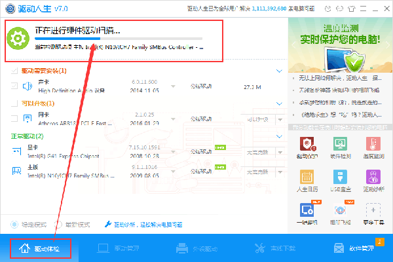Viewport: 393px width, 262px height.
Task: Click the 无需更新 button for 显卡
Action: click(x=257, y=152)
